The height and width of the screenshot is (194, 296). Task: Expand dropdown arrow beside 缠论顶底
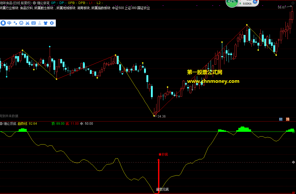coord(1,124)
